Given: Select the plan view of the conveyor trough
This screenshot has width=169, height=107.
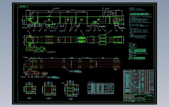Looking at the screenshot, I should [74, 40].
